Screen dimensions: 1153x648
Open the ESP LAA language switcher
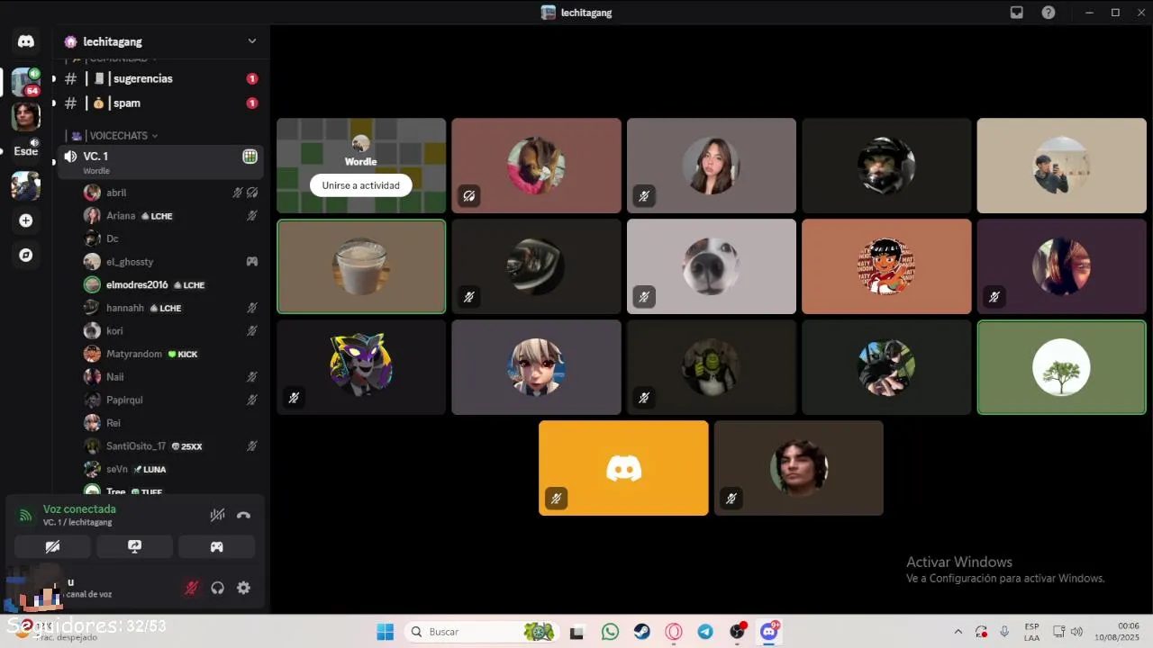(x=1031, y=632)
